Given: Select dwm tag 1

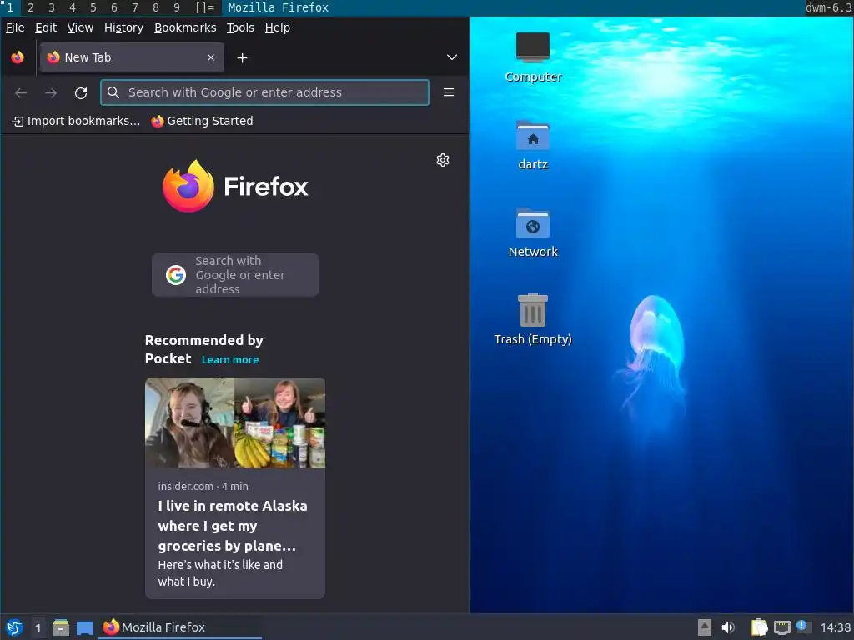Looking at the screenshot, I should click(x=10, y=7).
